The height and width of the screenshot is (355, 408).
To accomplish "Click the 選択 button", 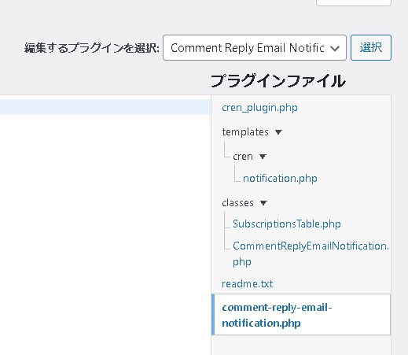I will [371, 48].
